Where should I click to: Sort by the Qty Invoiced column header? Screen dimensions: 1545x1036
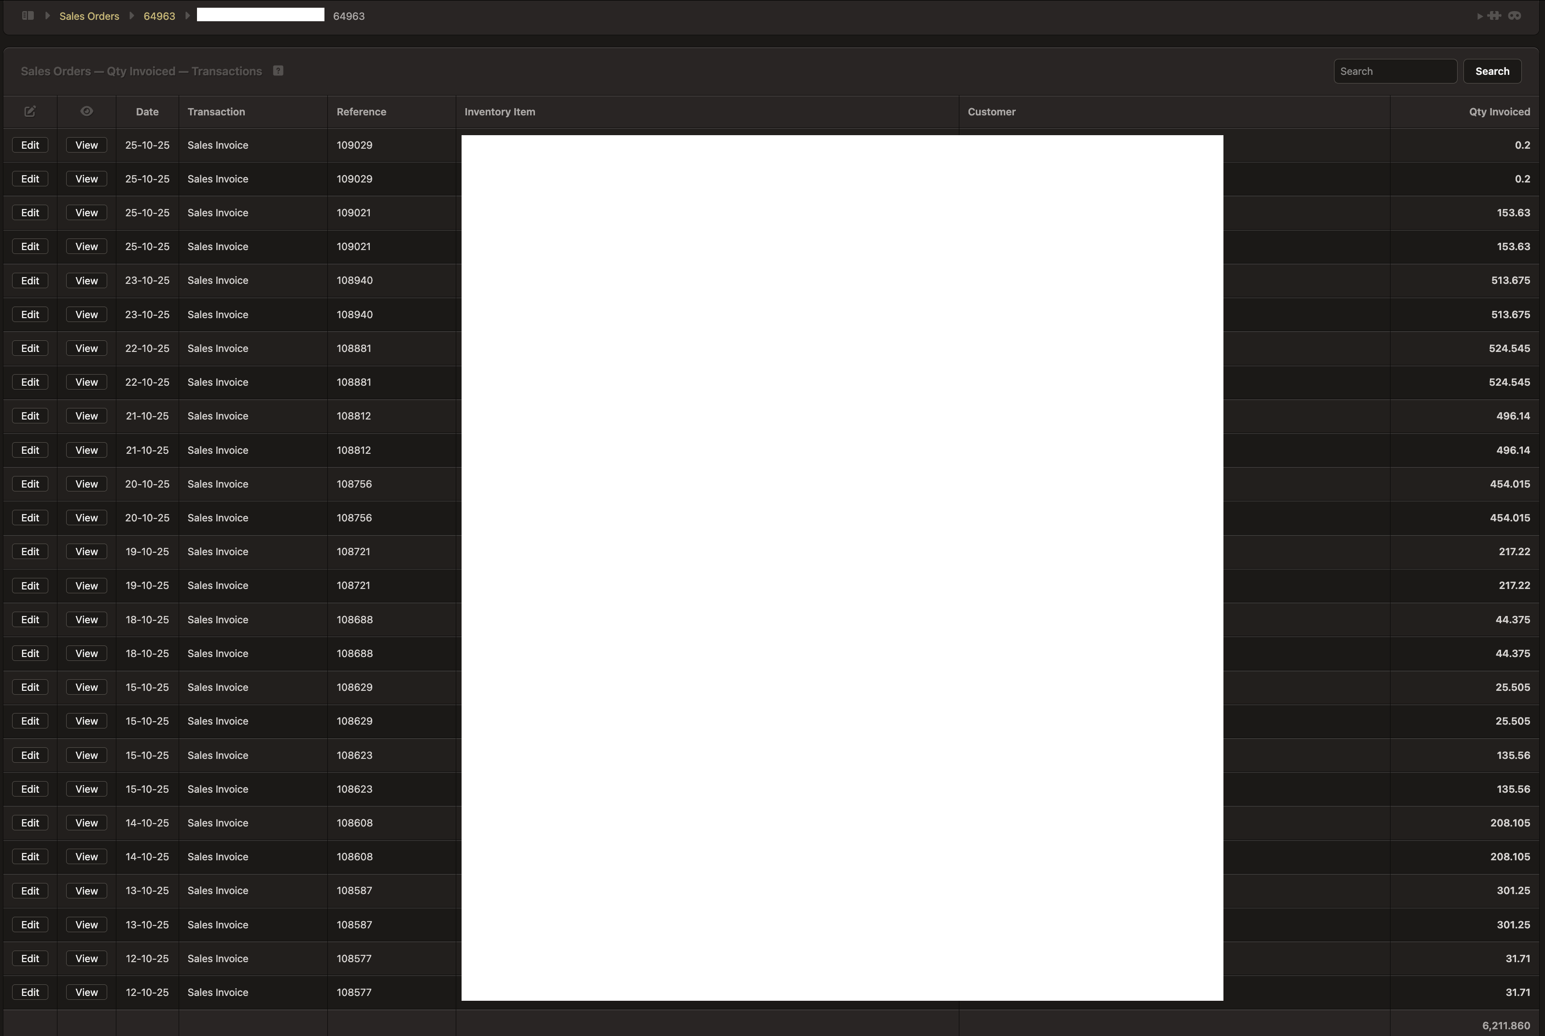1499,112
